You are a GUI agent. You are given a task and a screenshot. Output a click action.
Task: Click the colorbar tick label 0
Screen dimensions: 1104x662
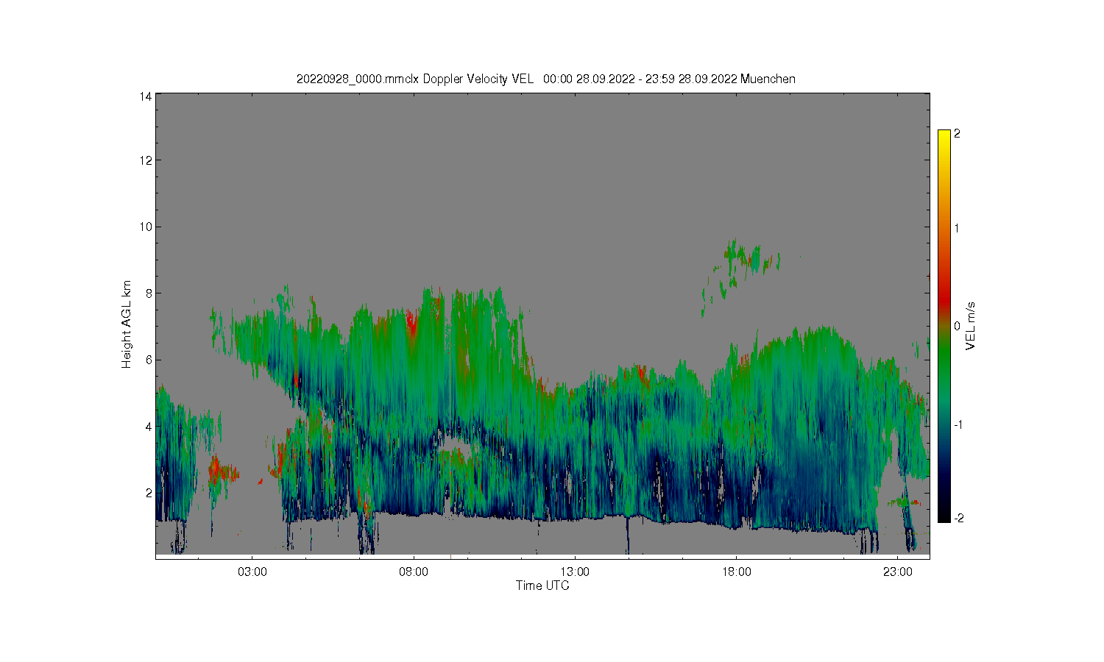[957, 326]
